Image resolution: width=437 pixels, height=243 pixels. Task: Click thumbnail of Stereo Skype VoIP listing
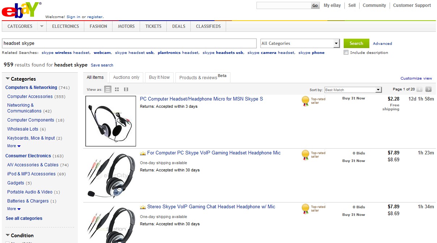(111, 224)
